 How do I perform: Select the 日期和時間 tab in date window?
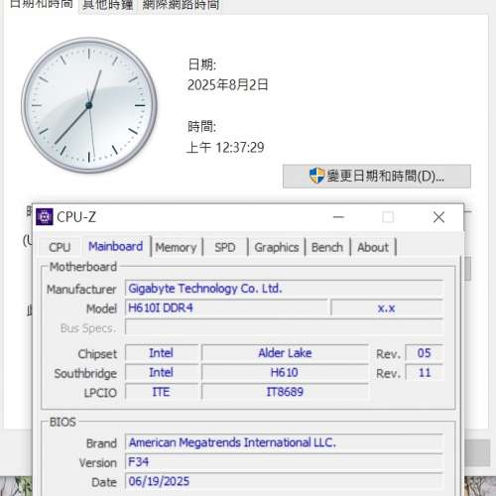pos(41,5)
